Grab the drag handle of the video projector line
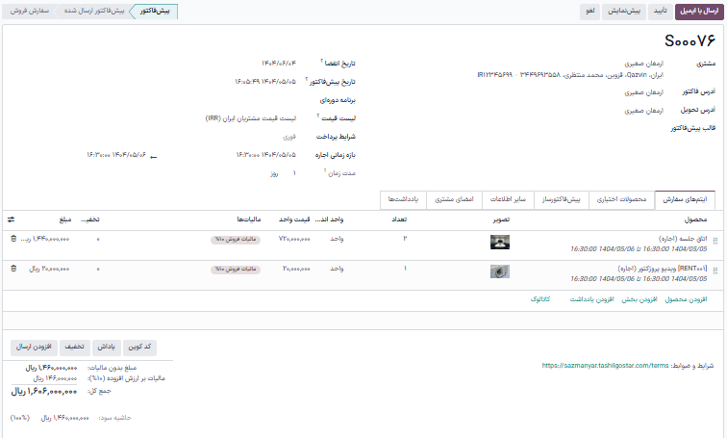This screenshot has width=727, height=438. click(x=714, y=270)
